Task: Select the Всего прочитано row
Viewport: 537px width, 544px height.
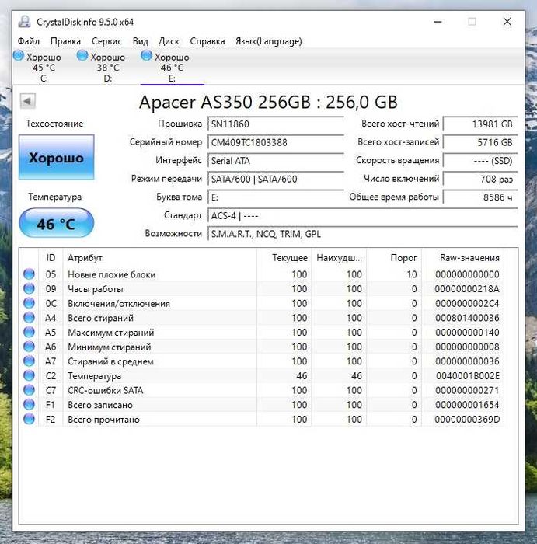Action: coord(262,420)
